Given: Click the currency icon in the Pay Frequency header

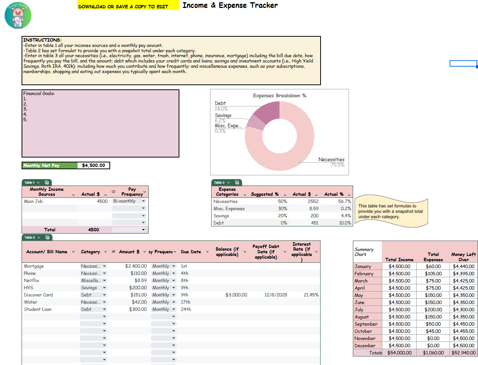Looking at the screenshot, I should coord(114,191).
